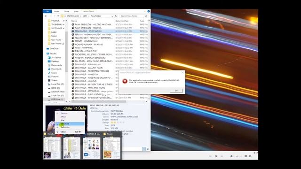The width and height of the screenshot is (301, 169).
Task: Select file SAMI YUSUF - CALL MY NAME
Action: tap(88, 68)
